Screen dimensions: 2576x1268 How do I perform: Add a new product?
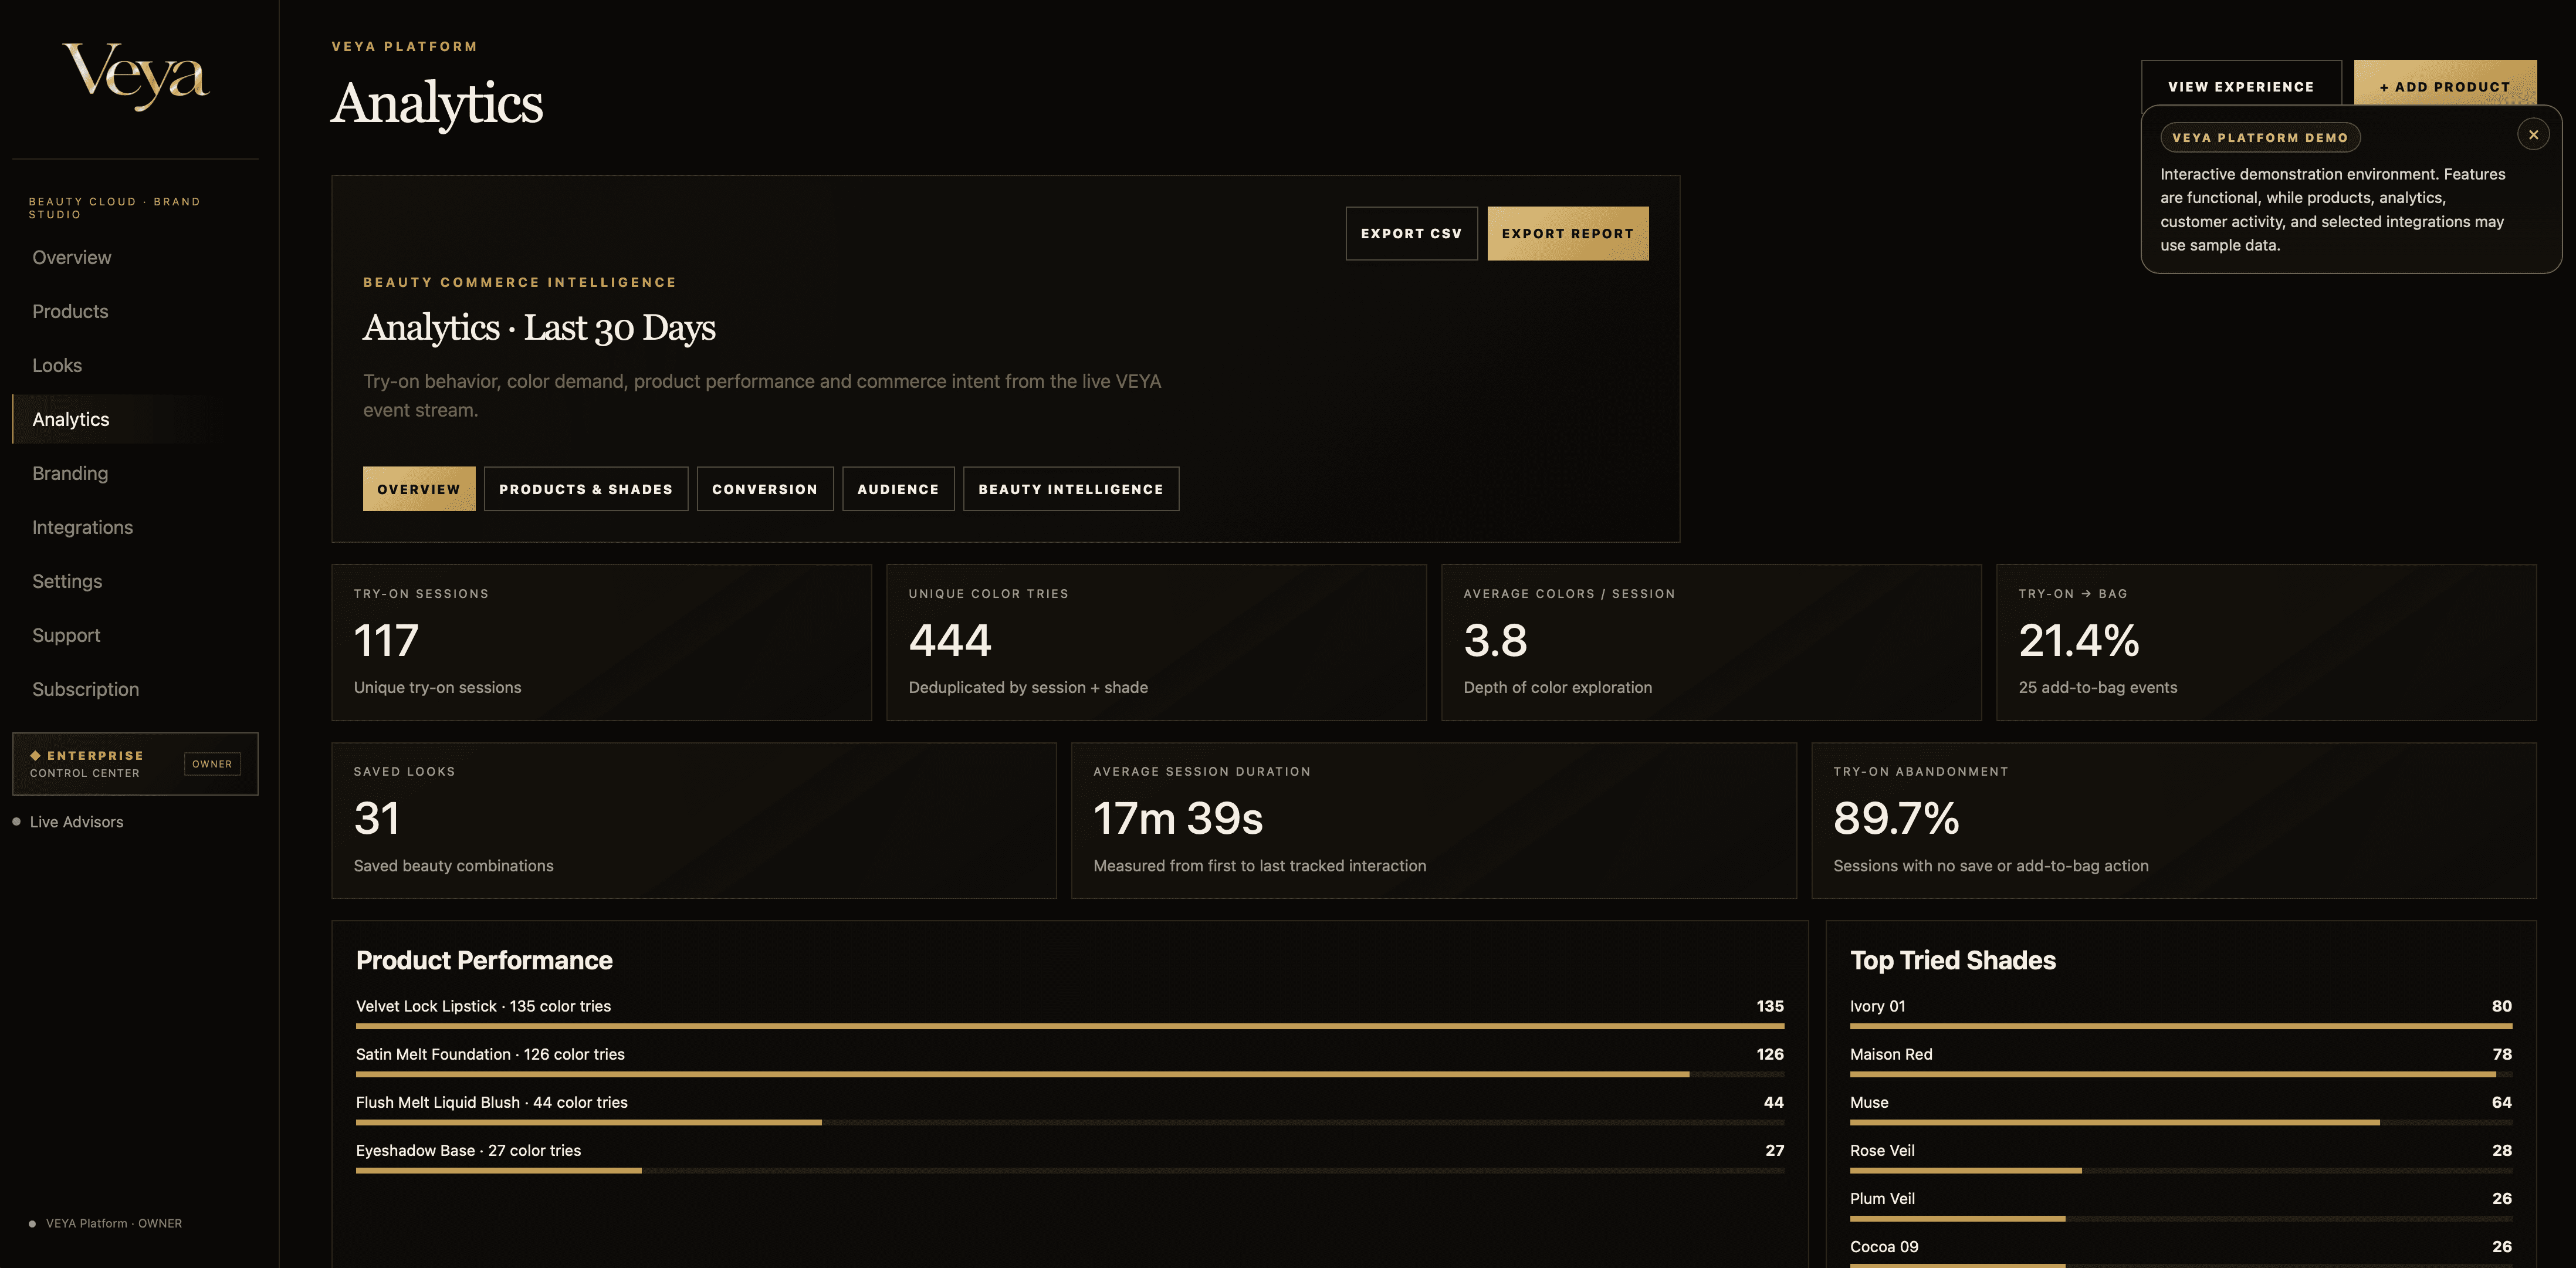point(2445,86)
